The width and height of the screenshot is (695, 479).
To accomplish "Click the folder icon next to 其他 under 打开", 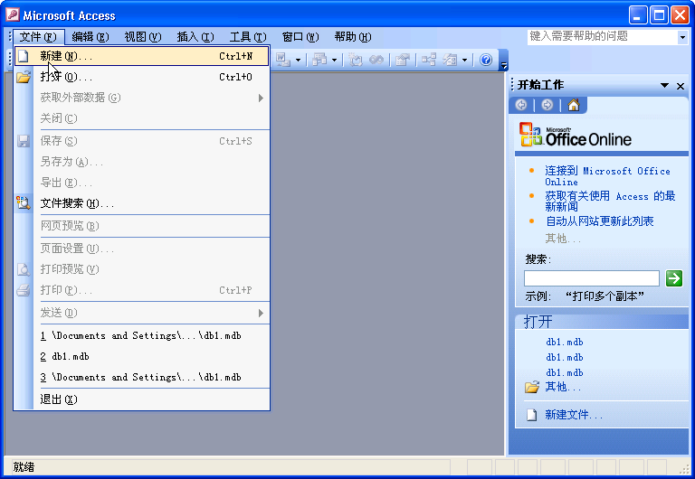I will pos(532,387).
